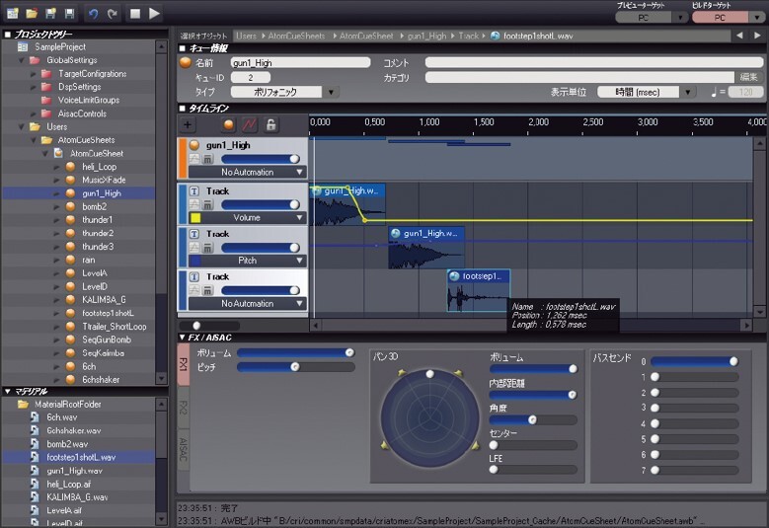Click the Play button in the top toolbar
This screenshot has height=528, width=769.
(x=155, y=13)
